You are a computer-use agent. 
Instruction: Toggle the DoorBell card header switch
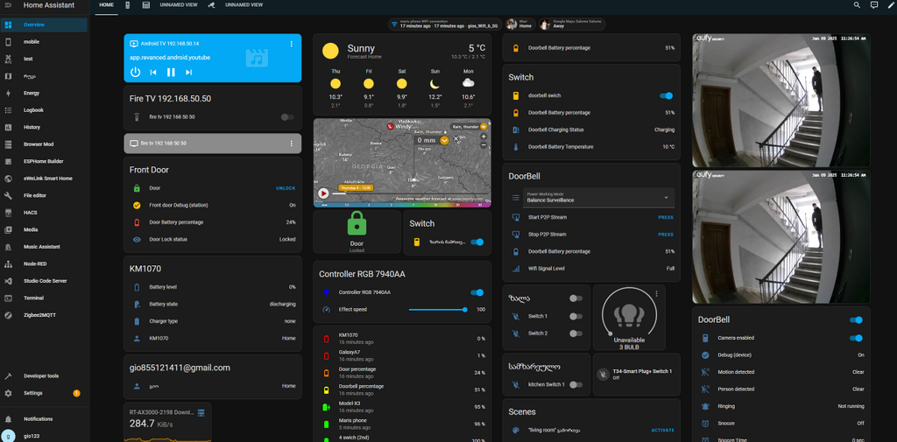[856, 319]
